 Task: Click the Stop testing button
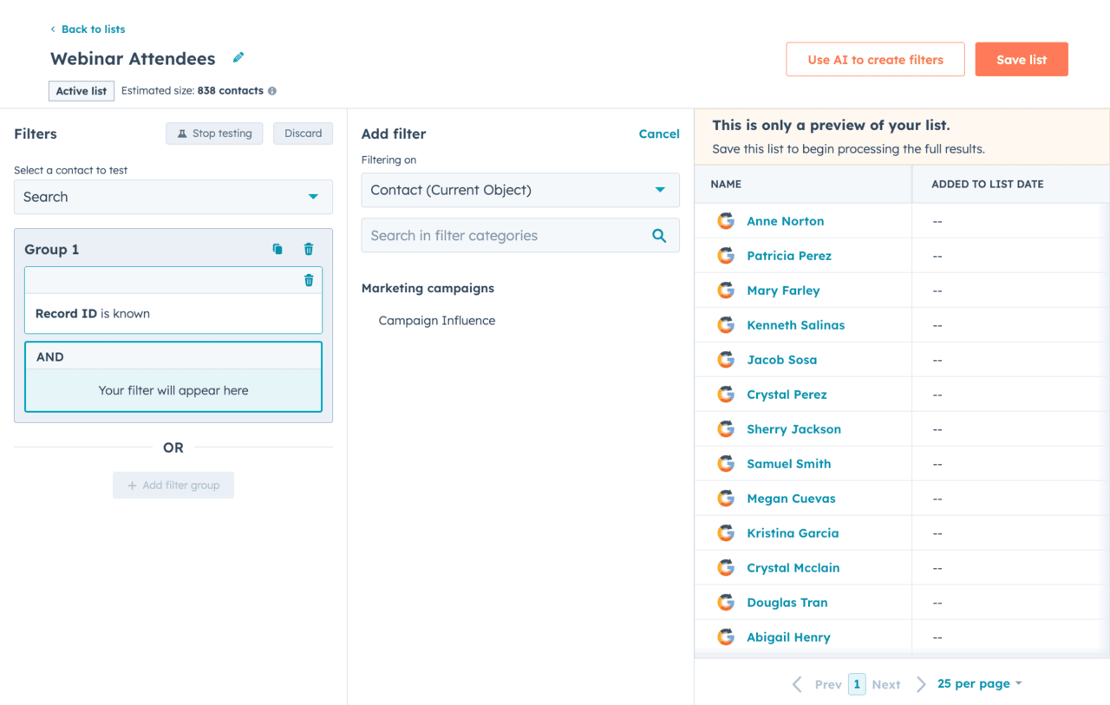pyautogui.click(x=214, y=134)
